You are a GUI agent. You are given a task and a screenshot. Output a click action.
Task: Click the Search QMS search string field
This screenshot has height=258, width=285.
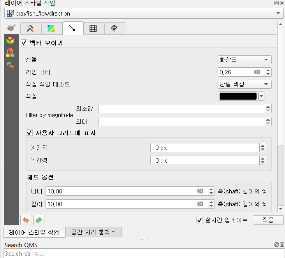pos(144,253)
